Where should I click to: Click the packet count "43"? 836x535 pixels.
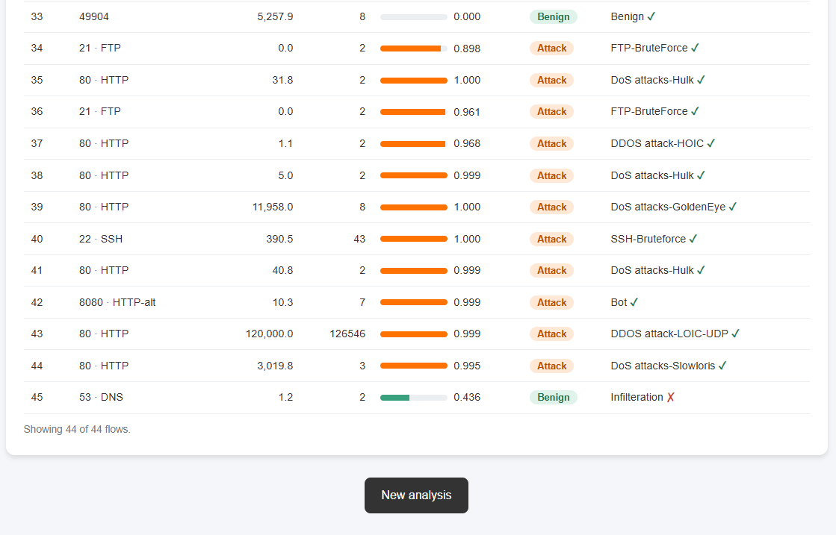(360, 239)
